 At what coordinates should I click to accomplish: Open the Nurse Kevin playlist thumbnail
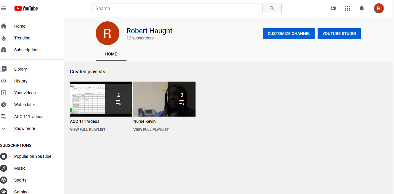click(164, 99)
